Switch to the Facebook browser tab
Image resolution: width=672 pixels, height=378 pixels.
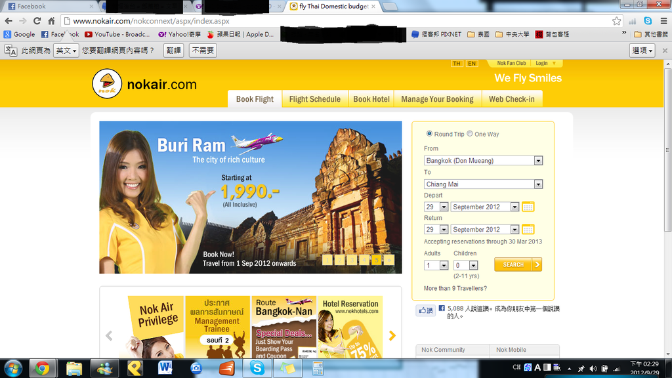[49, 7]
